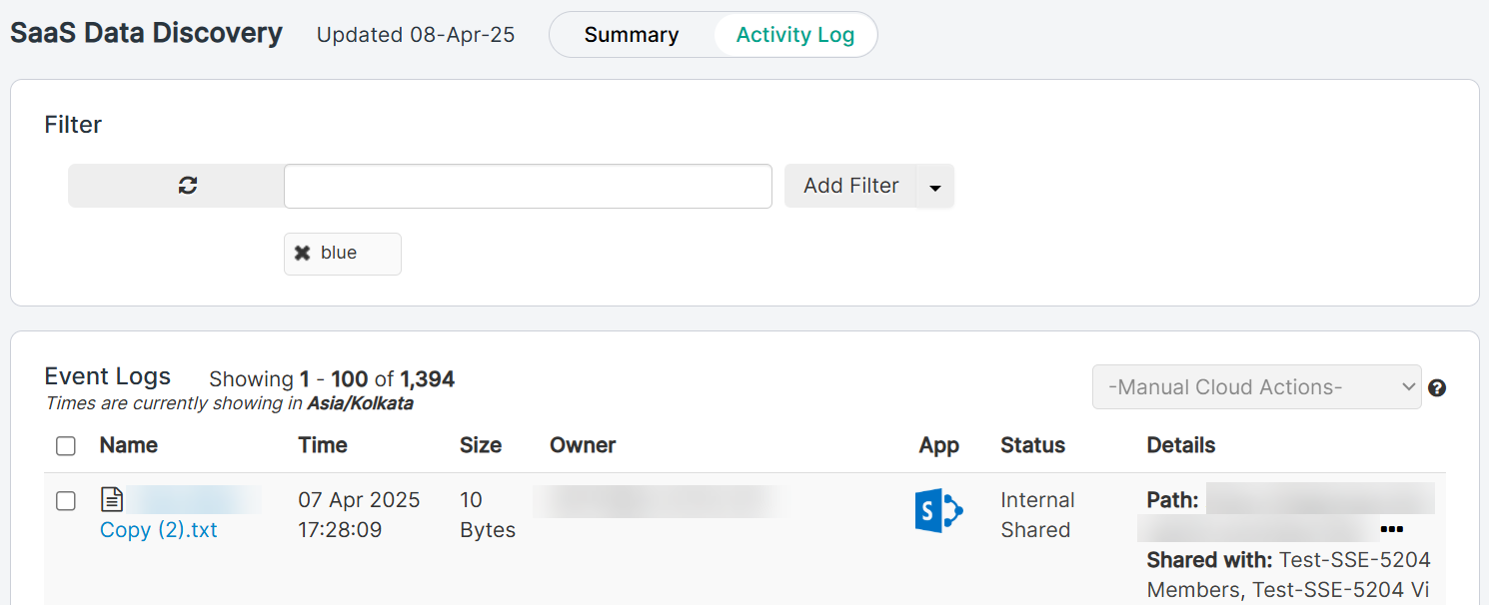
Task: Click the refresh icon in the filter bar
Action: coord(187,186)
